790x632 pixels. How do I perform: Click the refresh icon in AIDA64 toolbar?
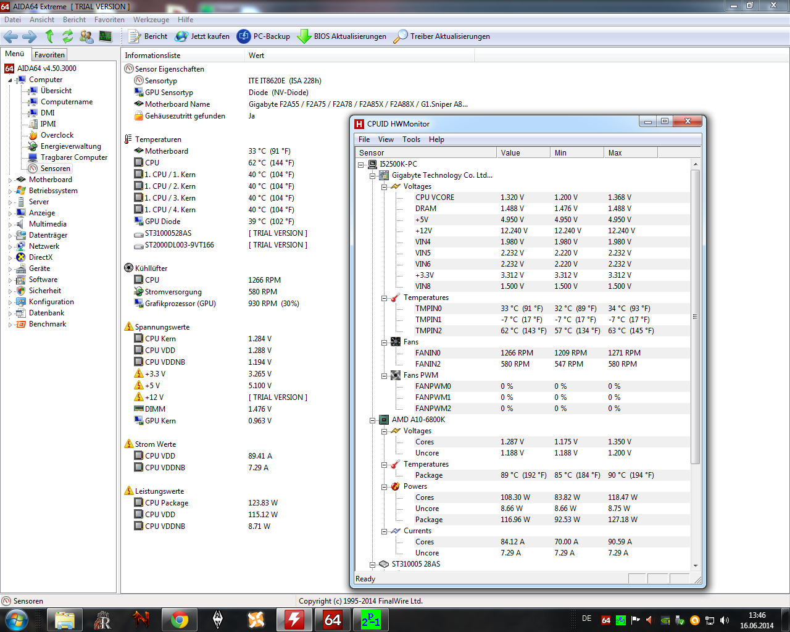pyautogui.click(x=67, y=36)
